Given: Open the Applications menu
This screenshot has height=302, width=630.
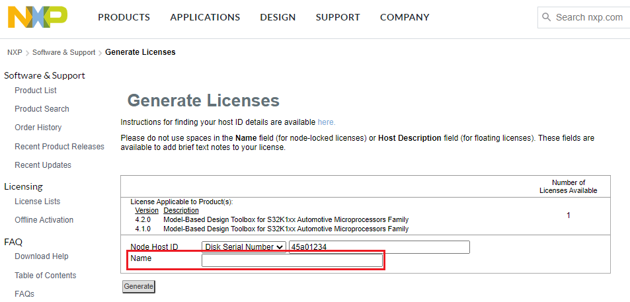Looking at the screenshot, I should pos(205,17).
